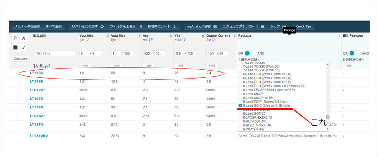Open the LT1959 part link
This screenshot has width=378, height=157.
coord(36,82)
